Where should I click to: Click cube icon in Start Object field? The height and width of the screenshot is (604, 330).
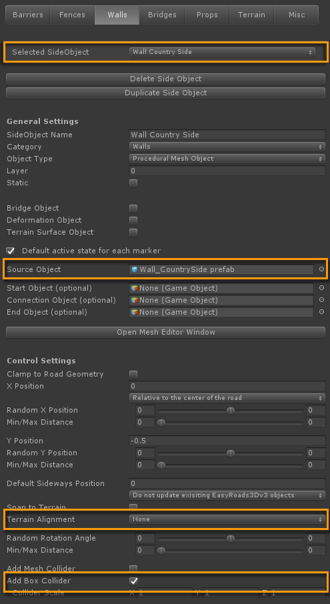click(x=135, y=288)
